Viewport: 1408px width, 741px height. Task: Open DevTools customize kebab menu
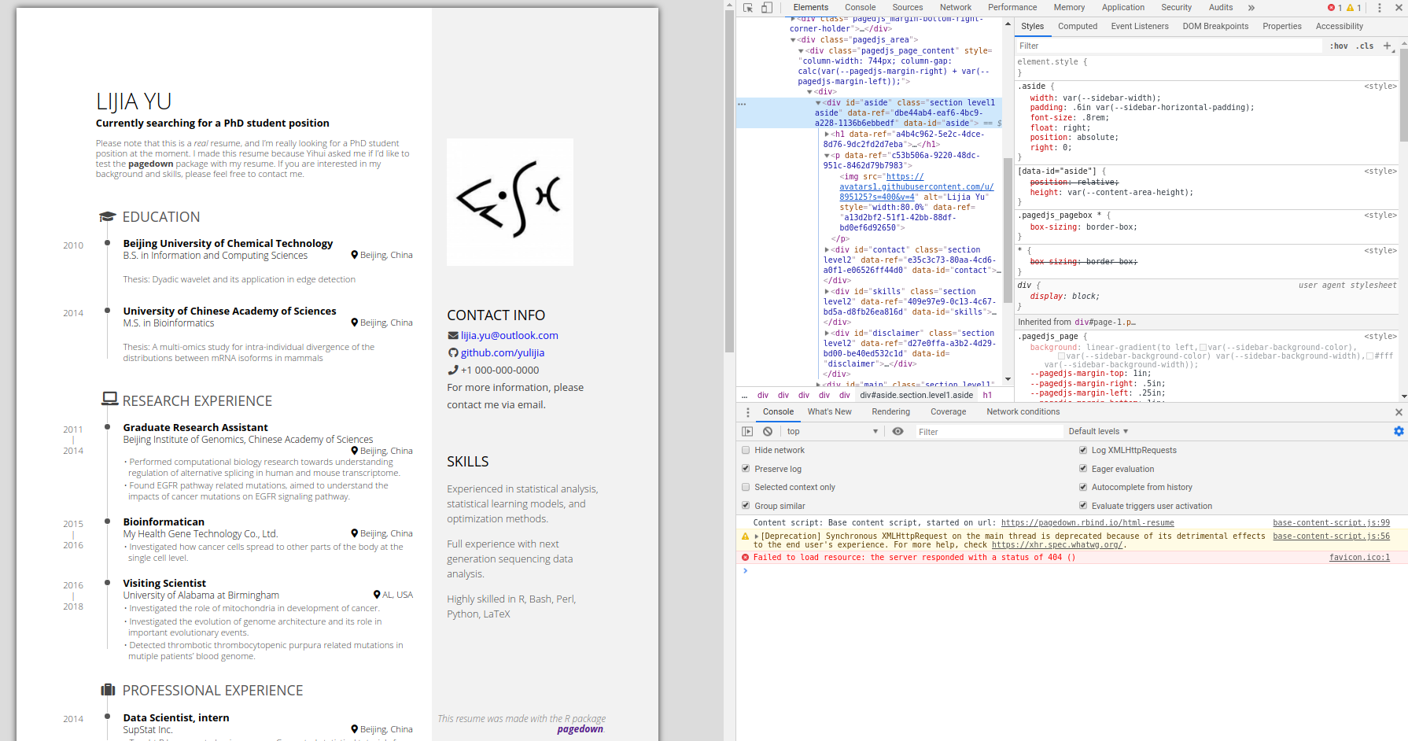[x=1379, y=8]
